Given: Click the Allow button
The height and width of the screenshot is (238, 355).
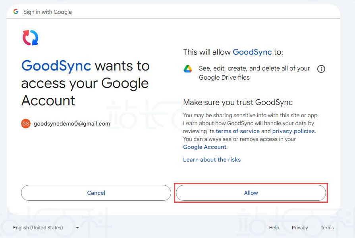Looking at the screenshot, I should [x=251, y=193].
